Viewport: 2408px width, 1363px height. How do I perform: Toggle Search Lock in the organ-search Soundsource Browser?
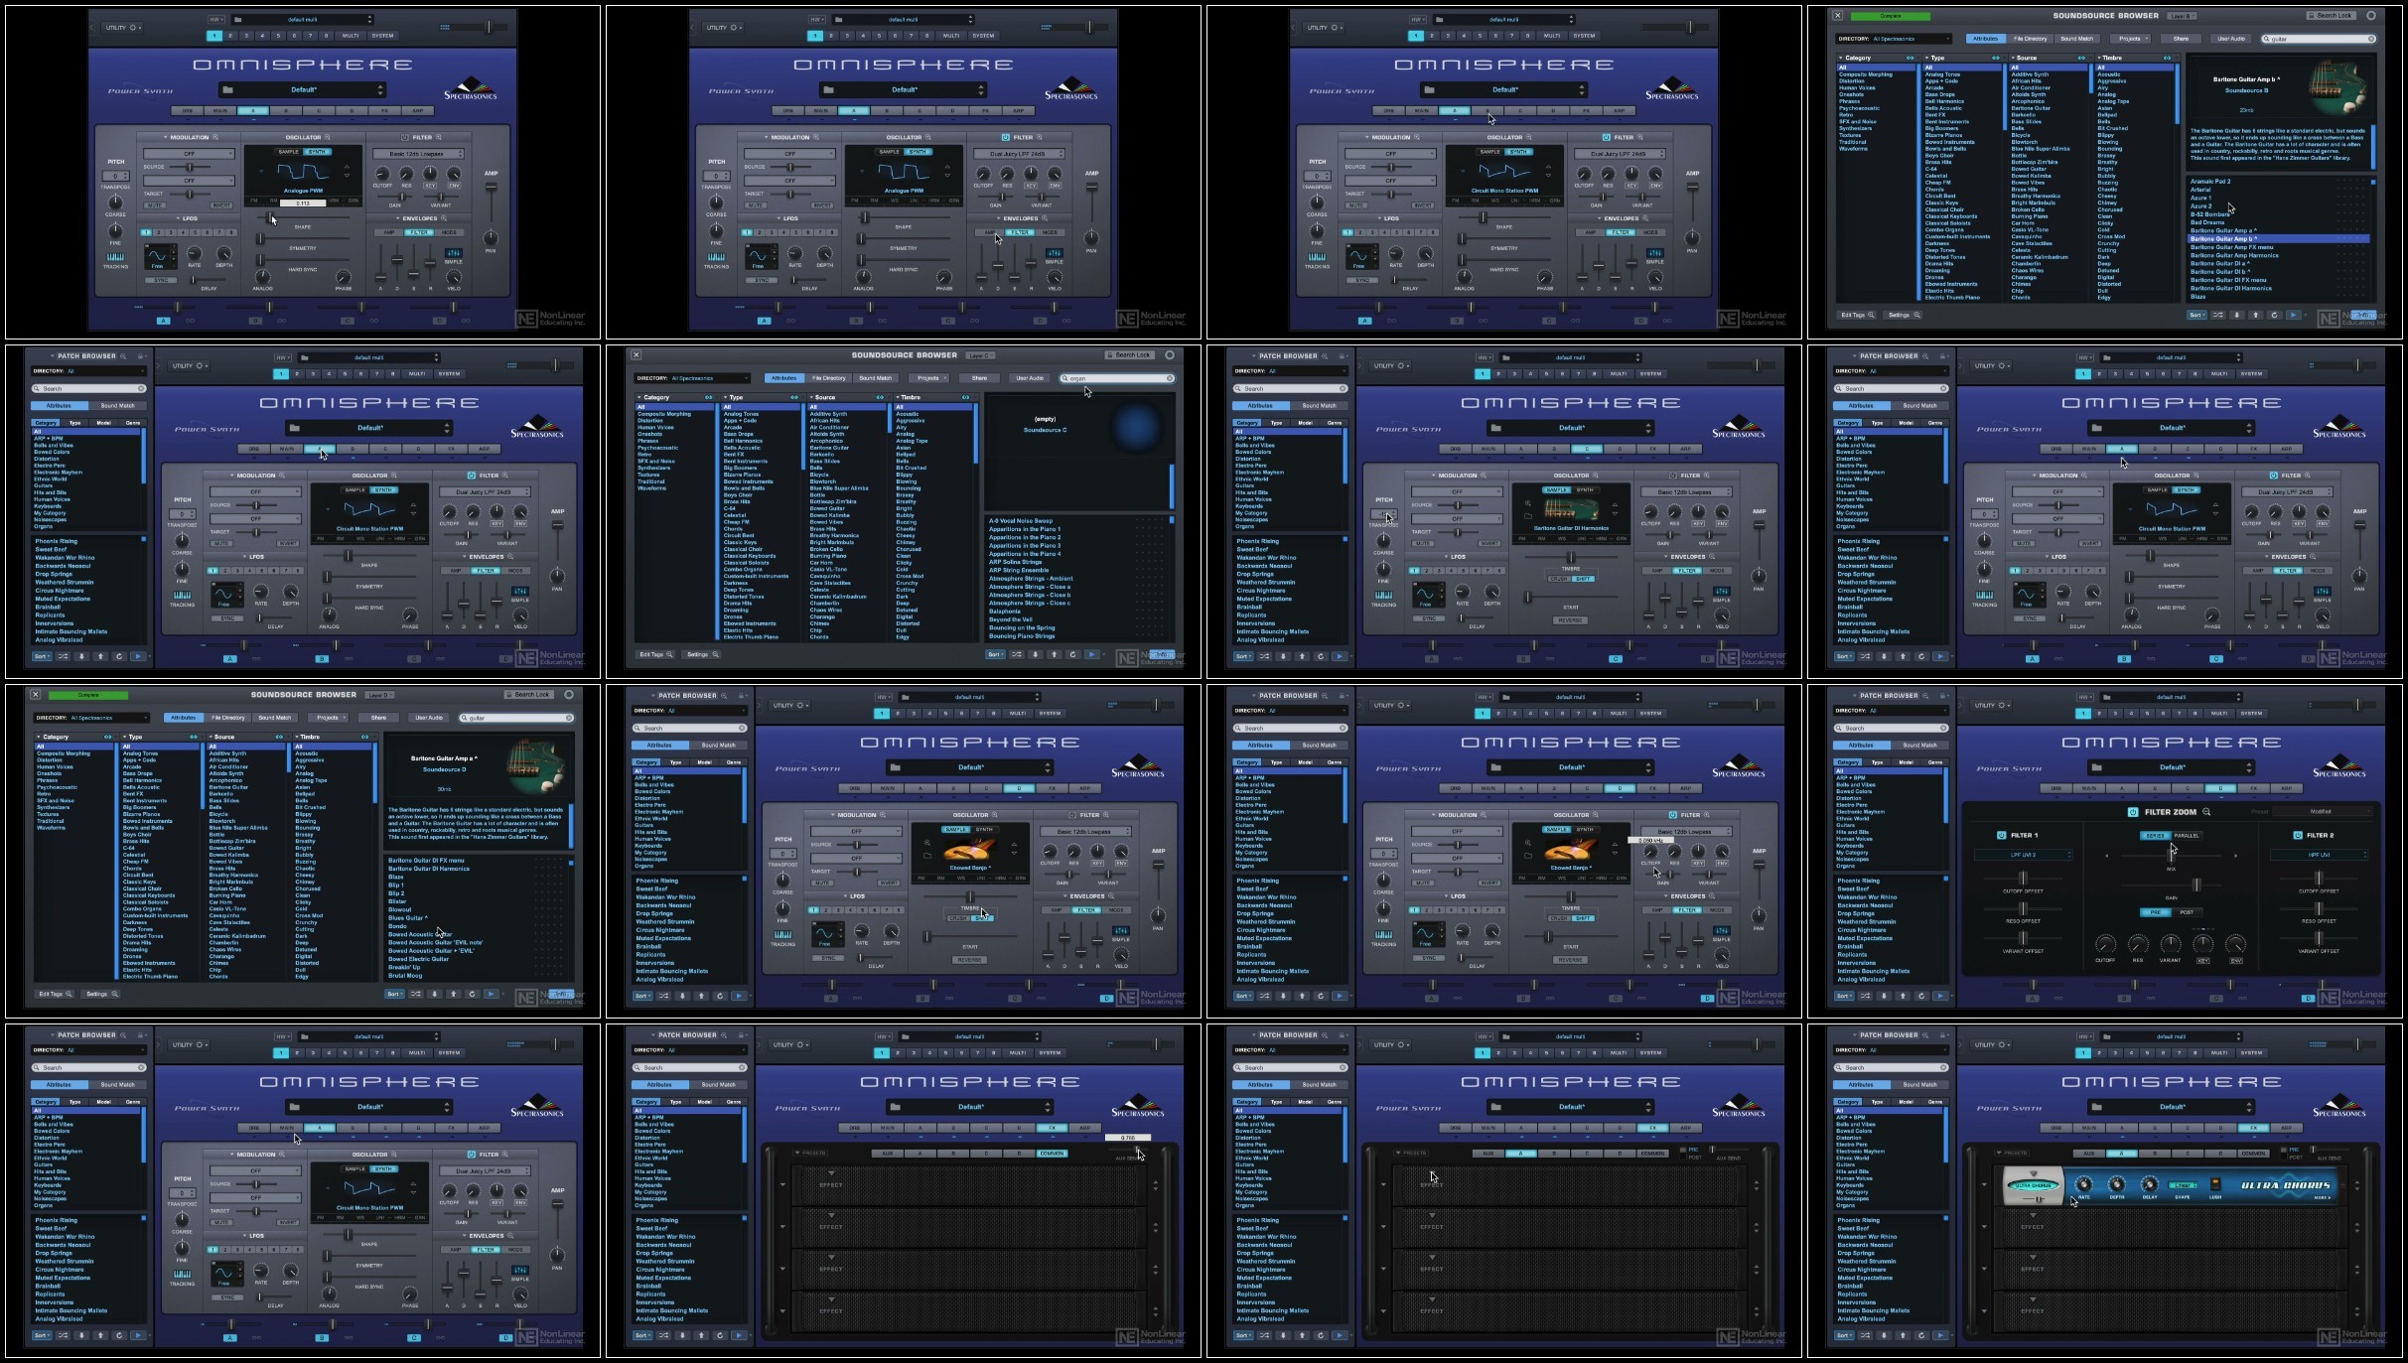1128,354
